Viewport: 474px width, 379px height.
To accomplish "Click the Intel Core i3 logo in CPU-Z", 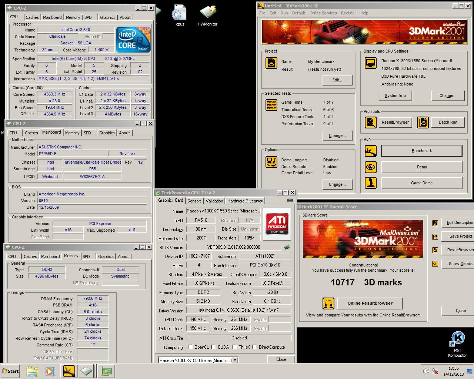I will [133, 39].
